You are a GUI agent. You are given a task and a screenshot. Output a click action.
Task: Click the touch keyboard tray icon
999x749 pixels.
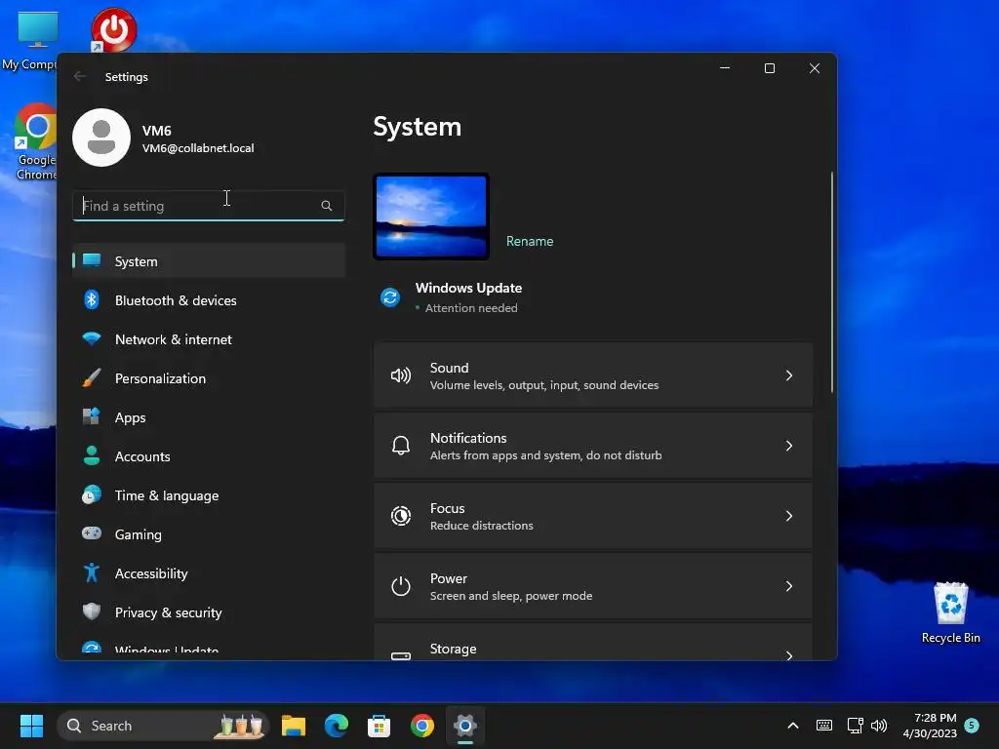(823, 726)
